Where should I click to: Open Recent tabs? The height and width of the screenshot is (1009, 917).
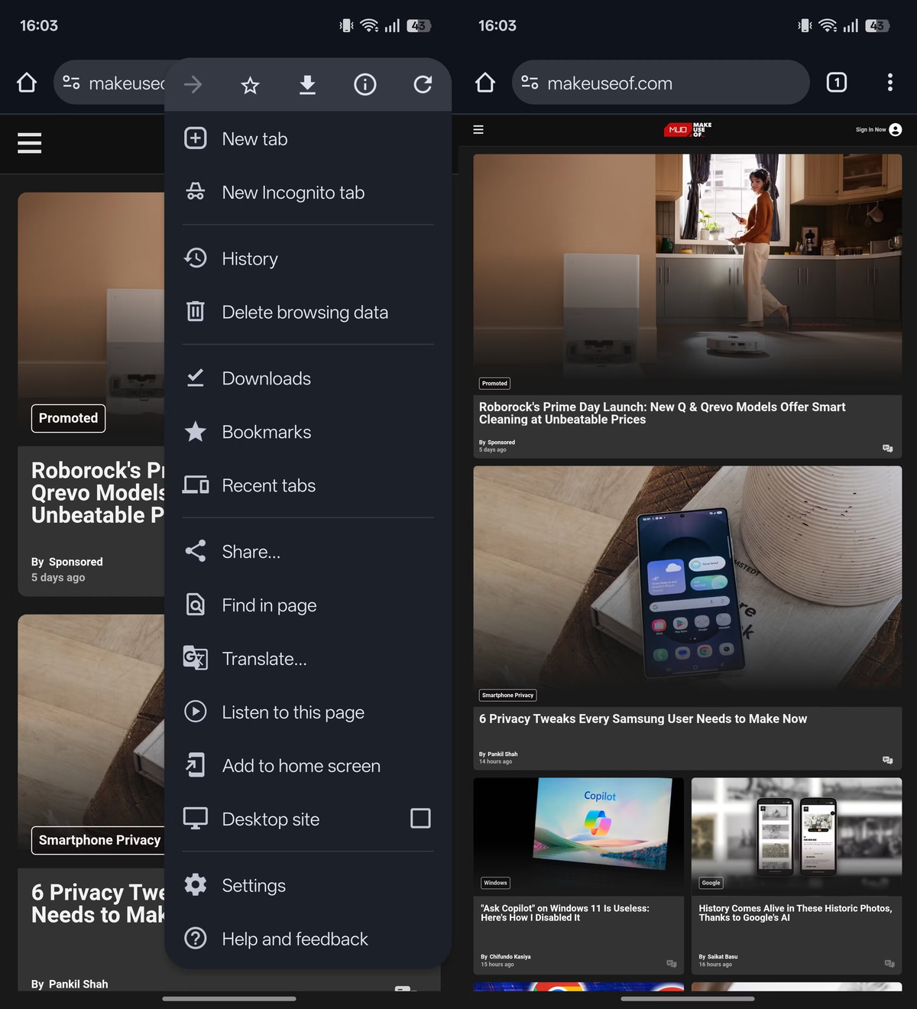308,486
